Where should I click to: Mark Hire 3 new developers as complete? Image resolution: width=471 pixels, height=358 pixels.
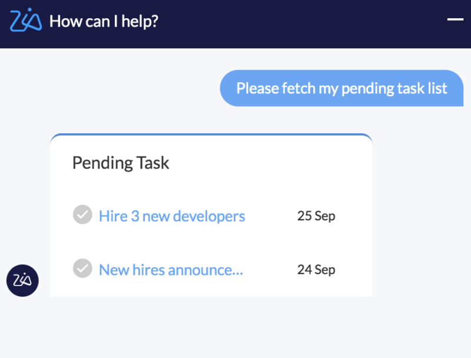pos(82,215)
